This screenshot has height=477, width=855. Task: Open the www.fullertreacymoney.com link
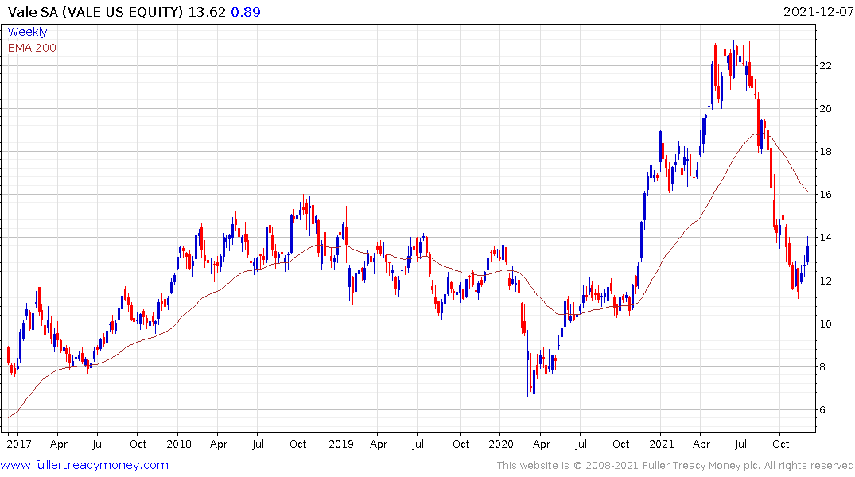(x=84, y=465)
